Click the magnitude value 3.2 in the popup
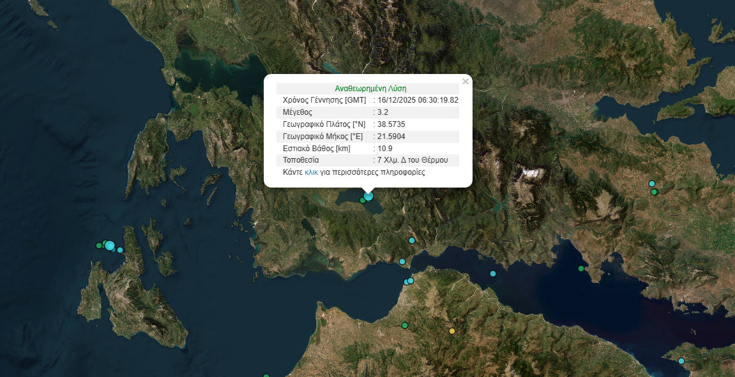 click(383, 112)
